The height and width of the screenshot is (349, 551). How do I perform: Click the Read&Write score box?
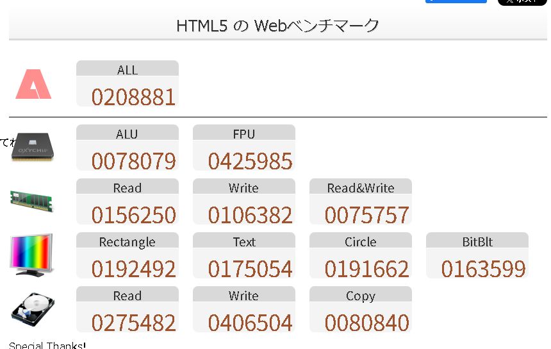[x=361, y=202]
